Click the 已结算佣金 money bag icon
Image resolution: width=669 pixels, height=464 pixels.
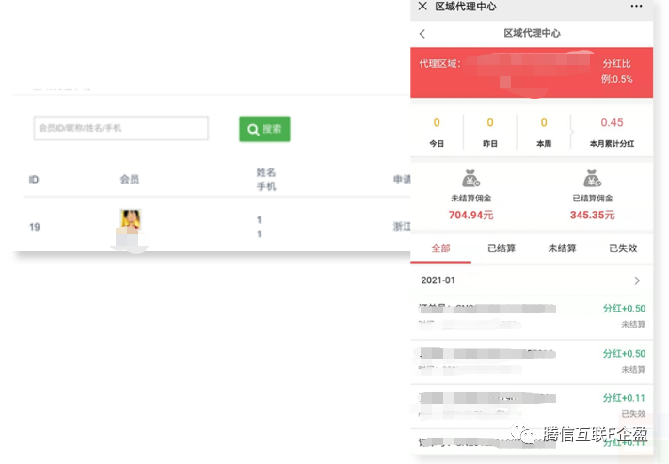tap(592, 179)
